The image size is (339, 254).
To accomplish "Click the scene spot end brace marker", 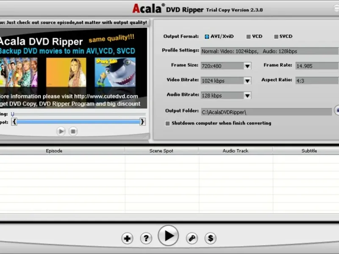I will (142, 122).
